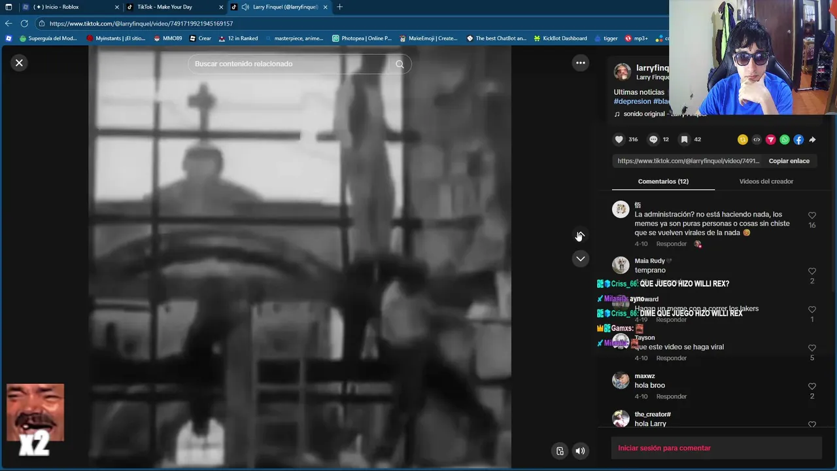Open 'MakeEmoji | Create...' bookmark
The width and height of the screenshot is (837, 471).
tap(428, 39)
